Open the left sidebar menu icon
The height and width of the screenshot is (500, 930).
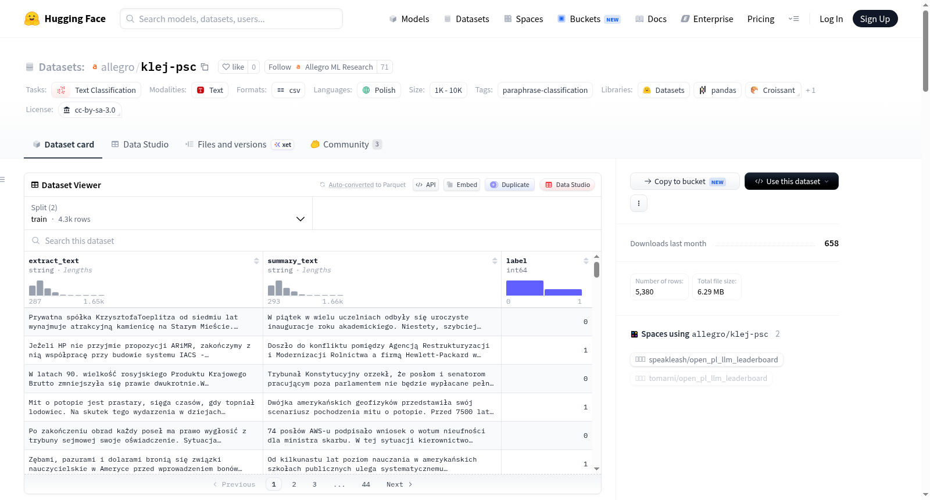[x=2, y=179]
